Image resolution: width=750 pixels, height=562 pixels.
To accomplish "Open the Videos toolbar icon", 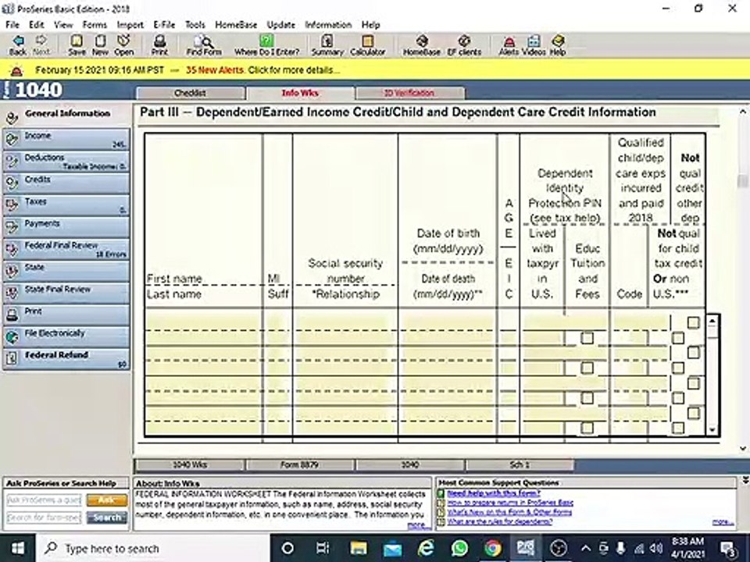I will pos(534,45).
